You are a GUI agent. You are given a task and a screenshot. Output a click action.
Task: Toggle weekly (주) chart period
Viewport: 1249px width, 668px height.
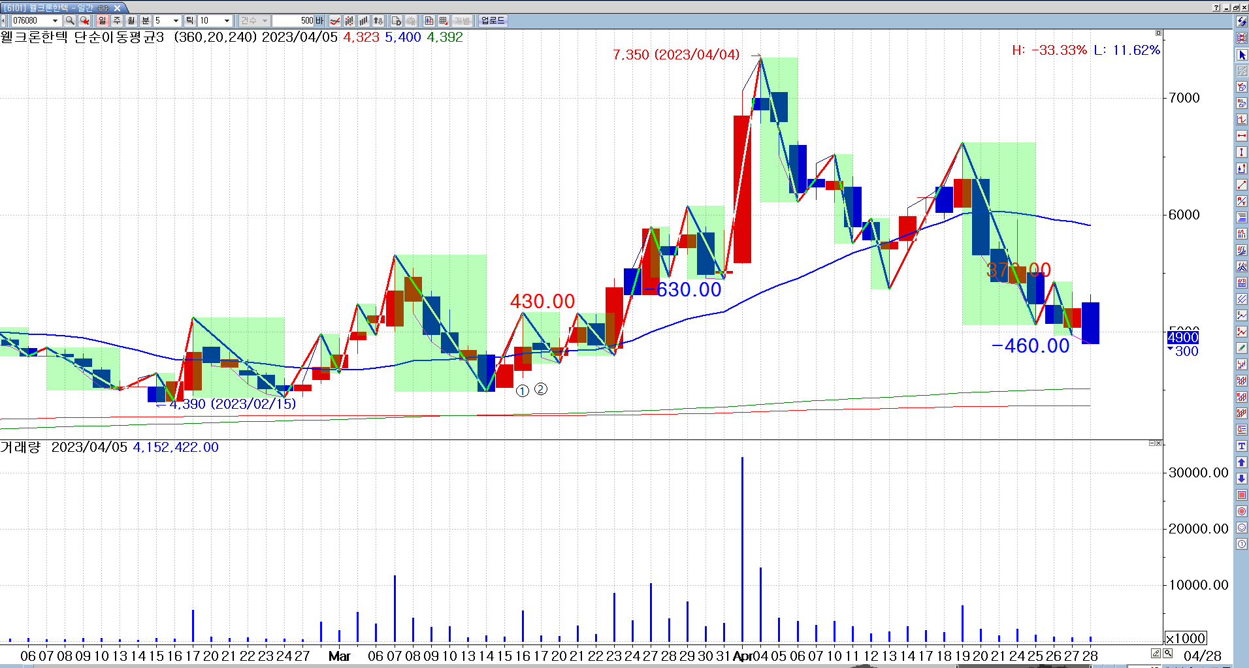tap(116, 21)
